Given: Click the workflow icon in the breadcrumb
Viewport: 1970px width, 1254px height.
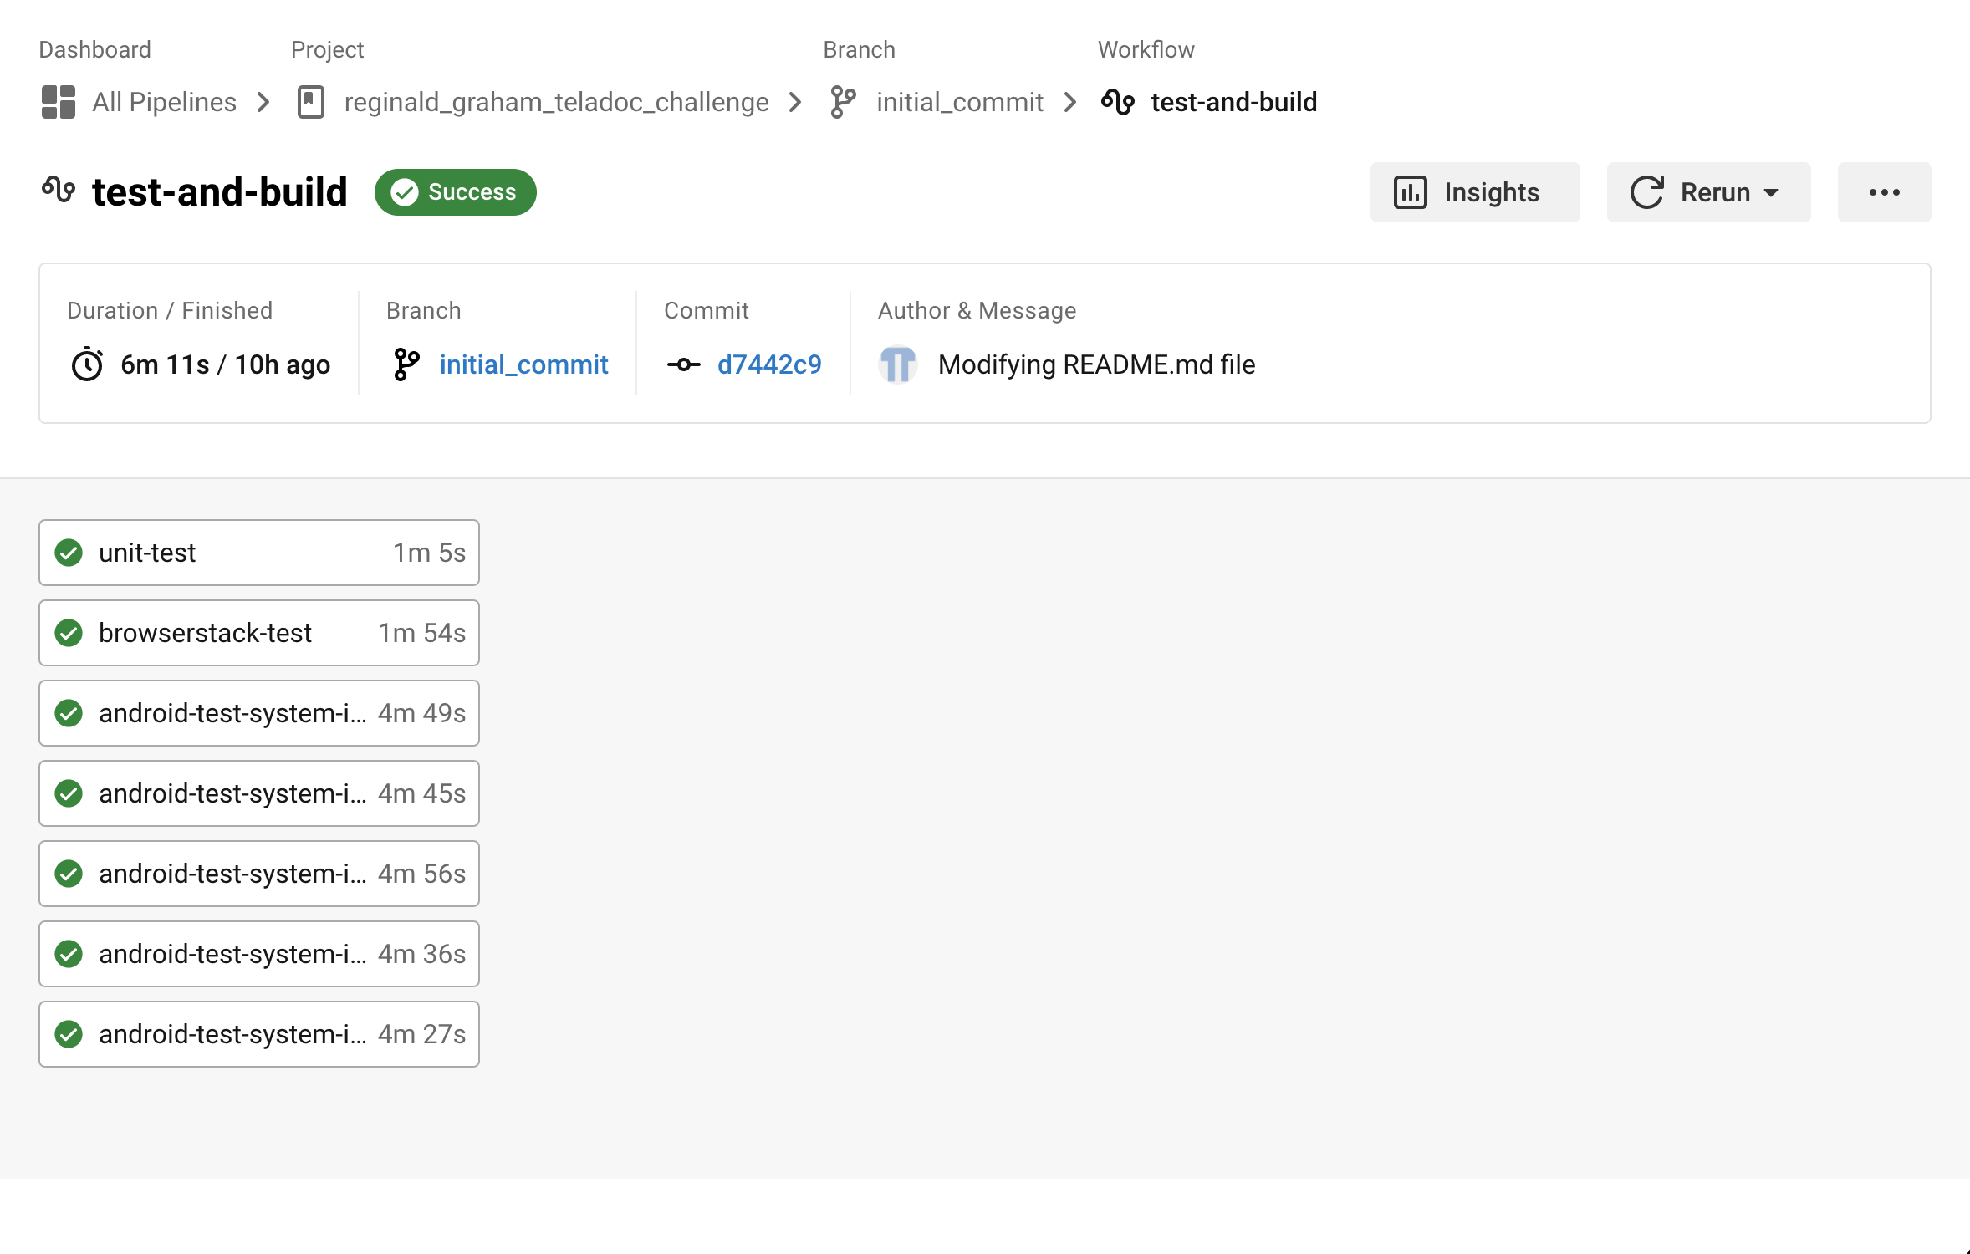Looking at the screenshot, I should 1118,102.
